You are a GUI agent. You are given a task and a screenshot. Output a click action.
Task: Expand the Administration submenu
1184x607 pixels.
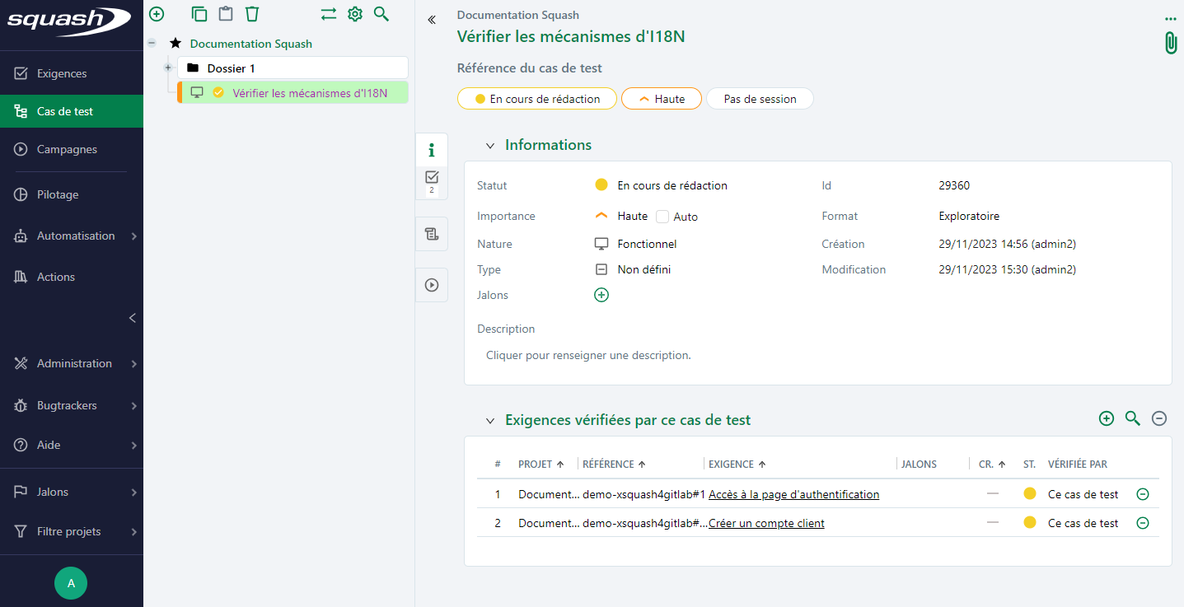pyautogui.click(x=133, y=363)
